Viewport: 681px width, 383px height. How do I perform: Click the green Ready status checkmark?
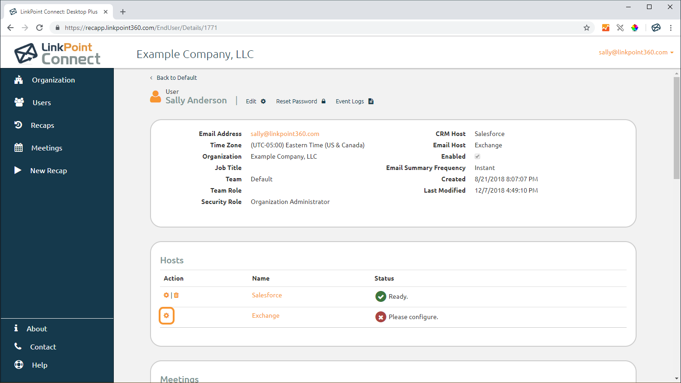381,296
